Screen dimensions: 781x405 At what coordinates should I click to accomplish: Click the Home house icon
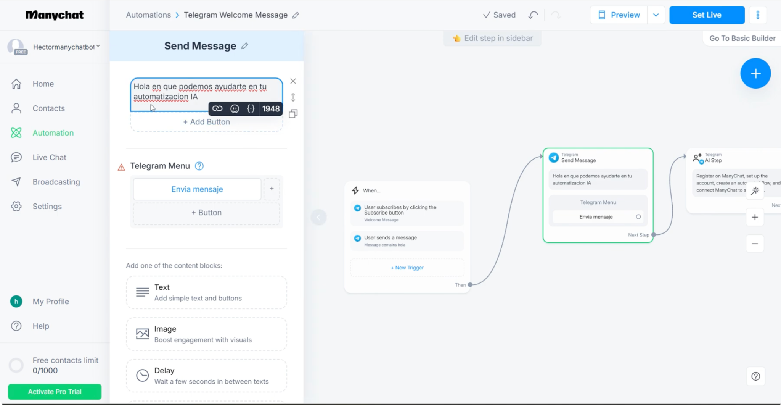[x=16, y=84]
